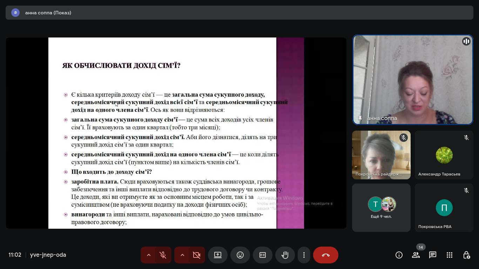The height and width of the screenshot is (269, 479).
Task: Expand audio settings chevron beside microphone
Action: [x=149, y=255]
